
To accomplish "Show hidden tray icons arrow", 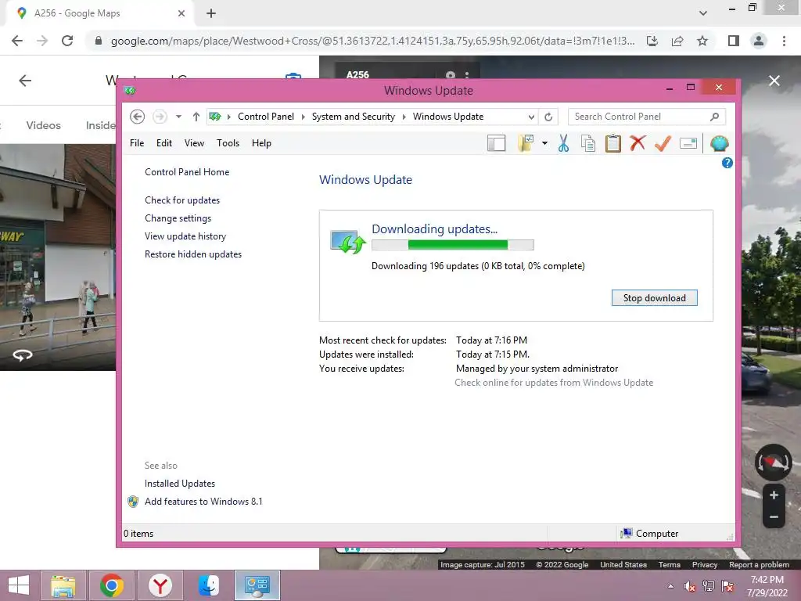I will pyautogui.click(x=670, y=586).
